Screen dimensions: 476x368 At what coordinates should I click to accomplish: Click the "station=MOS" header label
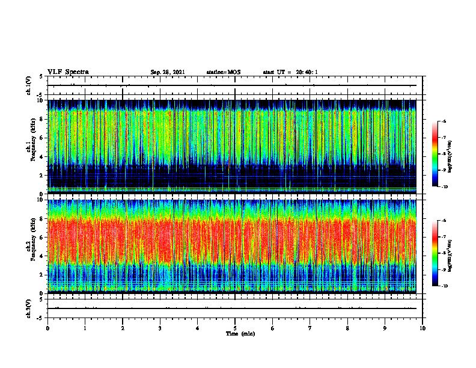point(224,72)
